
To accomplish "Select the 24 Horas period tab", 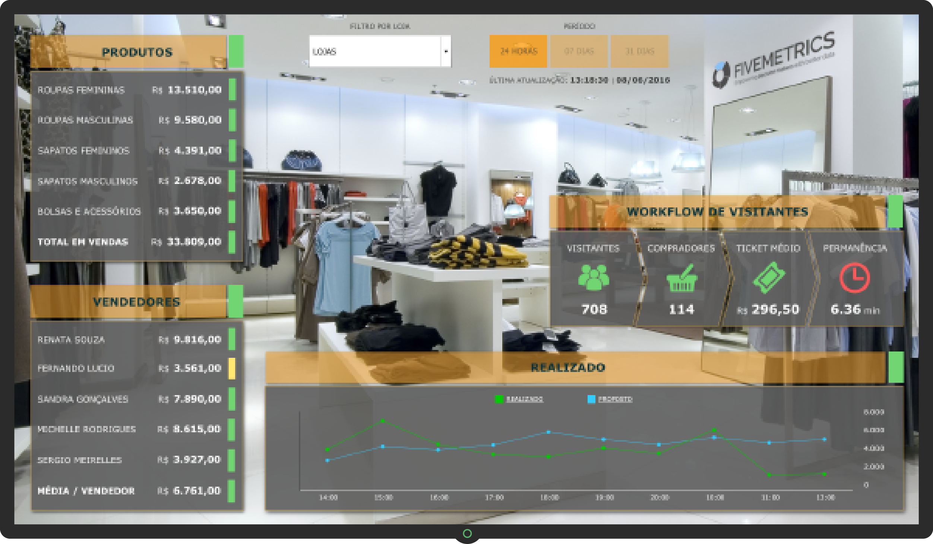I will [x=518, y=51].
